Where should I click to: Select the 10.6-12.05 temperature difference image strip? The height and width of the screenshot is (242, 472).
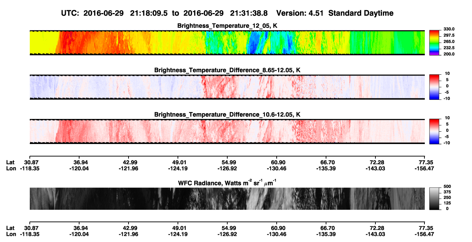tap(227, 131)
